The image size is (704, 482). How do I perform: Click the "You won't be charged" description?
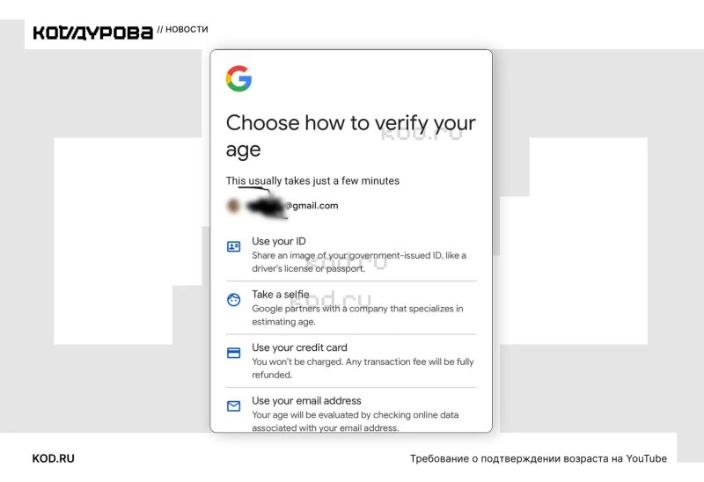click(363, 368)
